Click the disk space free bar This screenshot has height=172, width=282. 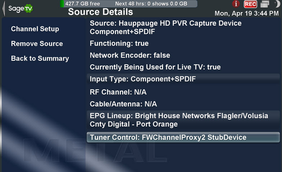(129, 4)
